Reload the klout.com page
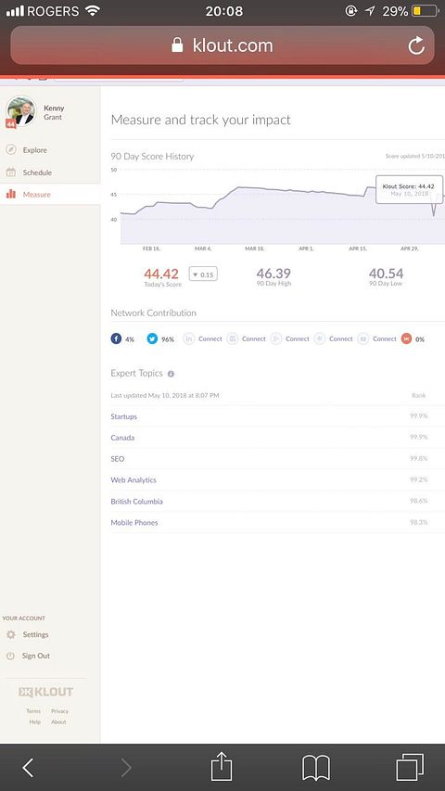Screen dimensions: 445x791 click(x=416, y=46)
